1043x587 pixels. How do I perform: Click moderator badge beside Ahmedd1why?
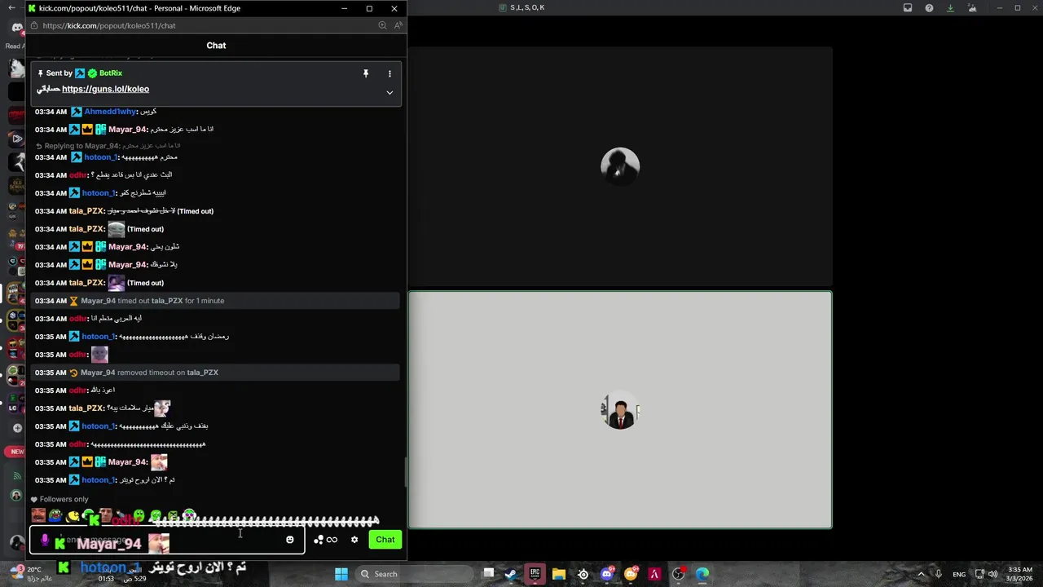[x=76, y=112]
